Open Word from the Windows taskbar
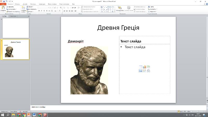208x117 pixels. [x=34, y=115]
